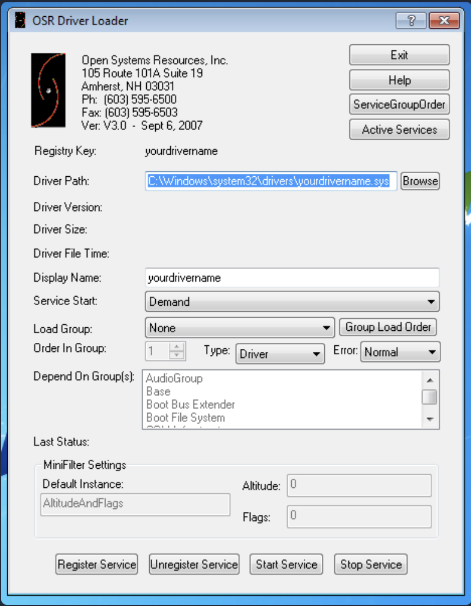The height and width of the screenshot is (606, 471).
Task: Expand the Service Start dropdown
Action: click(x=292, y=302)
